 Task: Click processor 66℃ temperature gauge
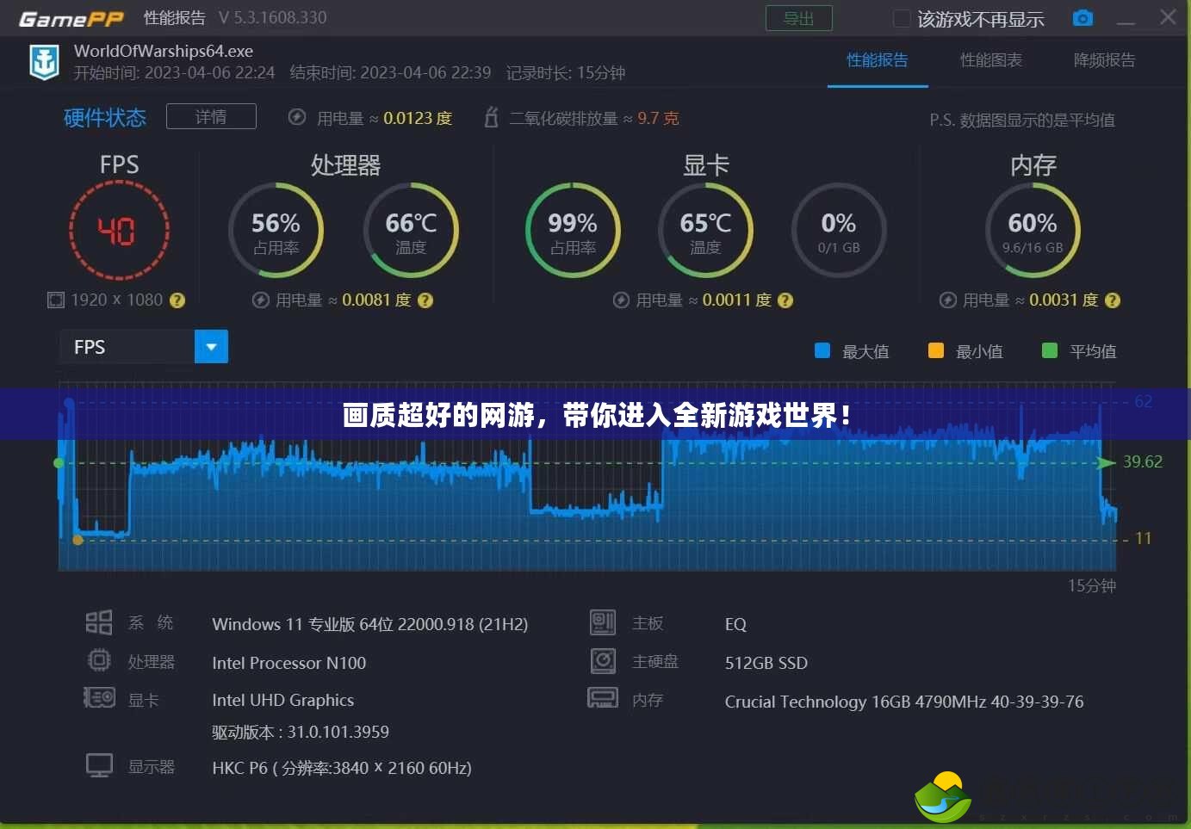pyautogui.click(x=411, y=231)
